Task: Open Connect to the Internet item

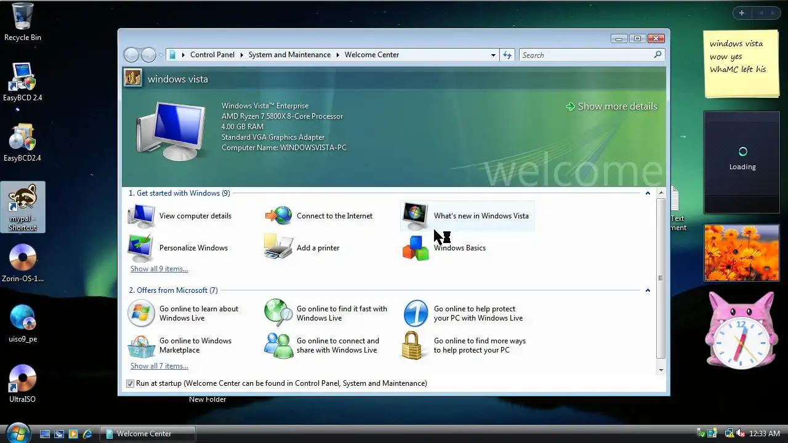Action: tap(319, 216)
